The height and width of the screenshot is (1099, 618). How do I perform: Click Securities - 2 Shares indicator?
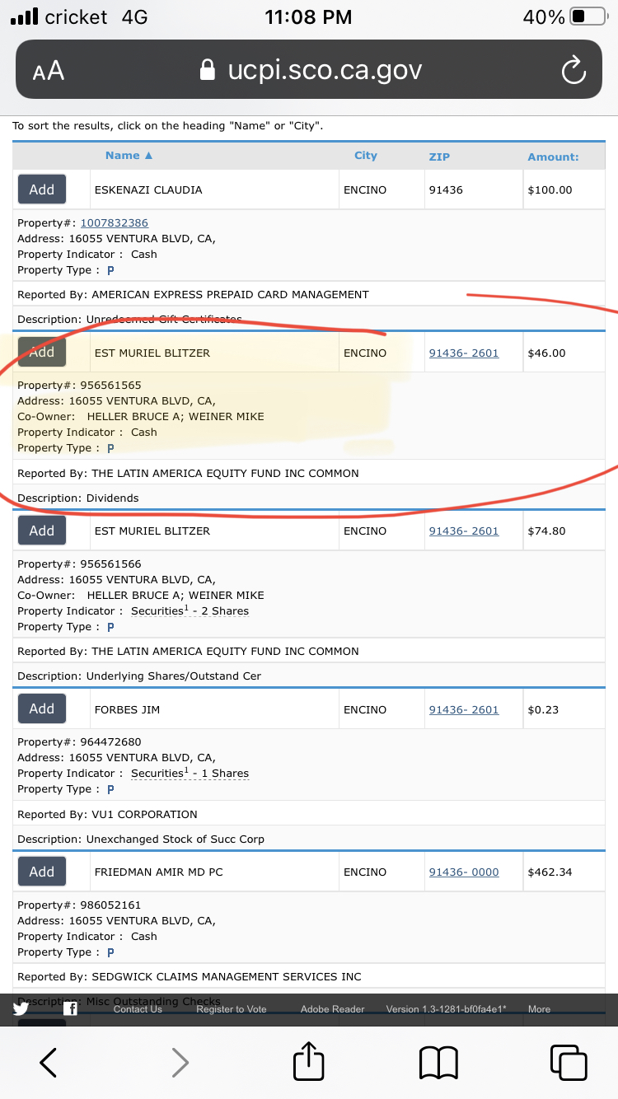pyautogui.click(x=190, y=610)
